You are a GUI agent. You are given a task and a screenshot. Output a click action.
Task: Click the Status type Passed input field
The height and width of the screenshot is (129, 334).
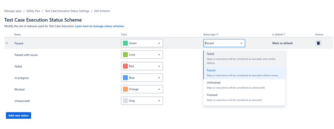[224, 43]
